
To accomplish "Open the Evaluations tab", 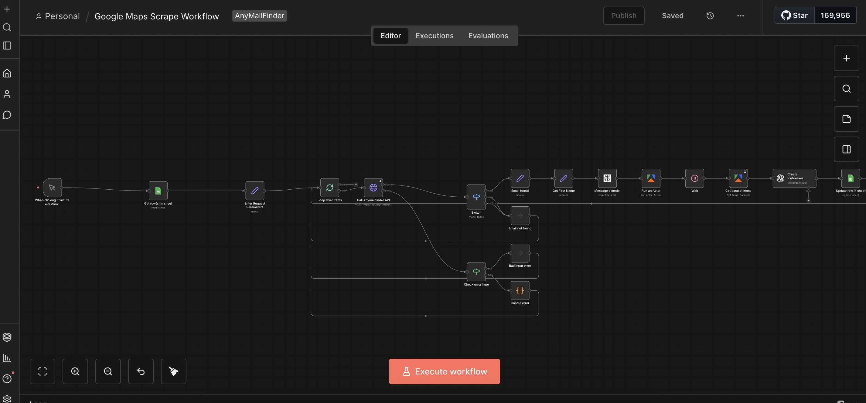I will [488, 36].
